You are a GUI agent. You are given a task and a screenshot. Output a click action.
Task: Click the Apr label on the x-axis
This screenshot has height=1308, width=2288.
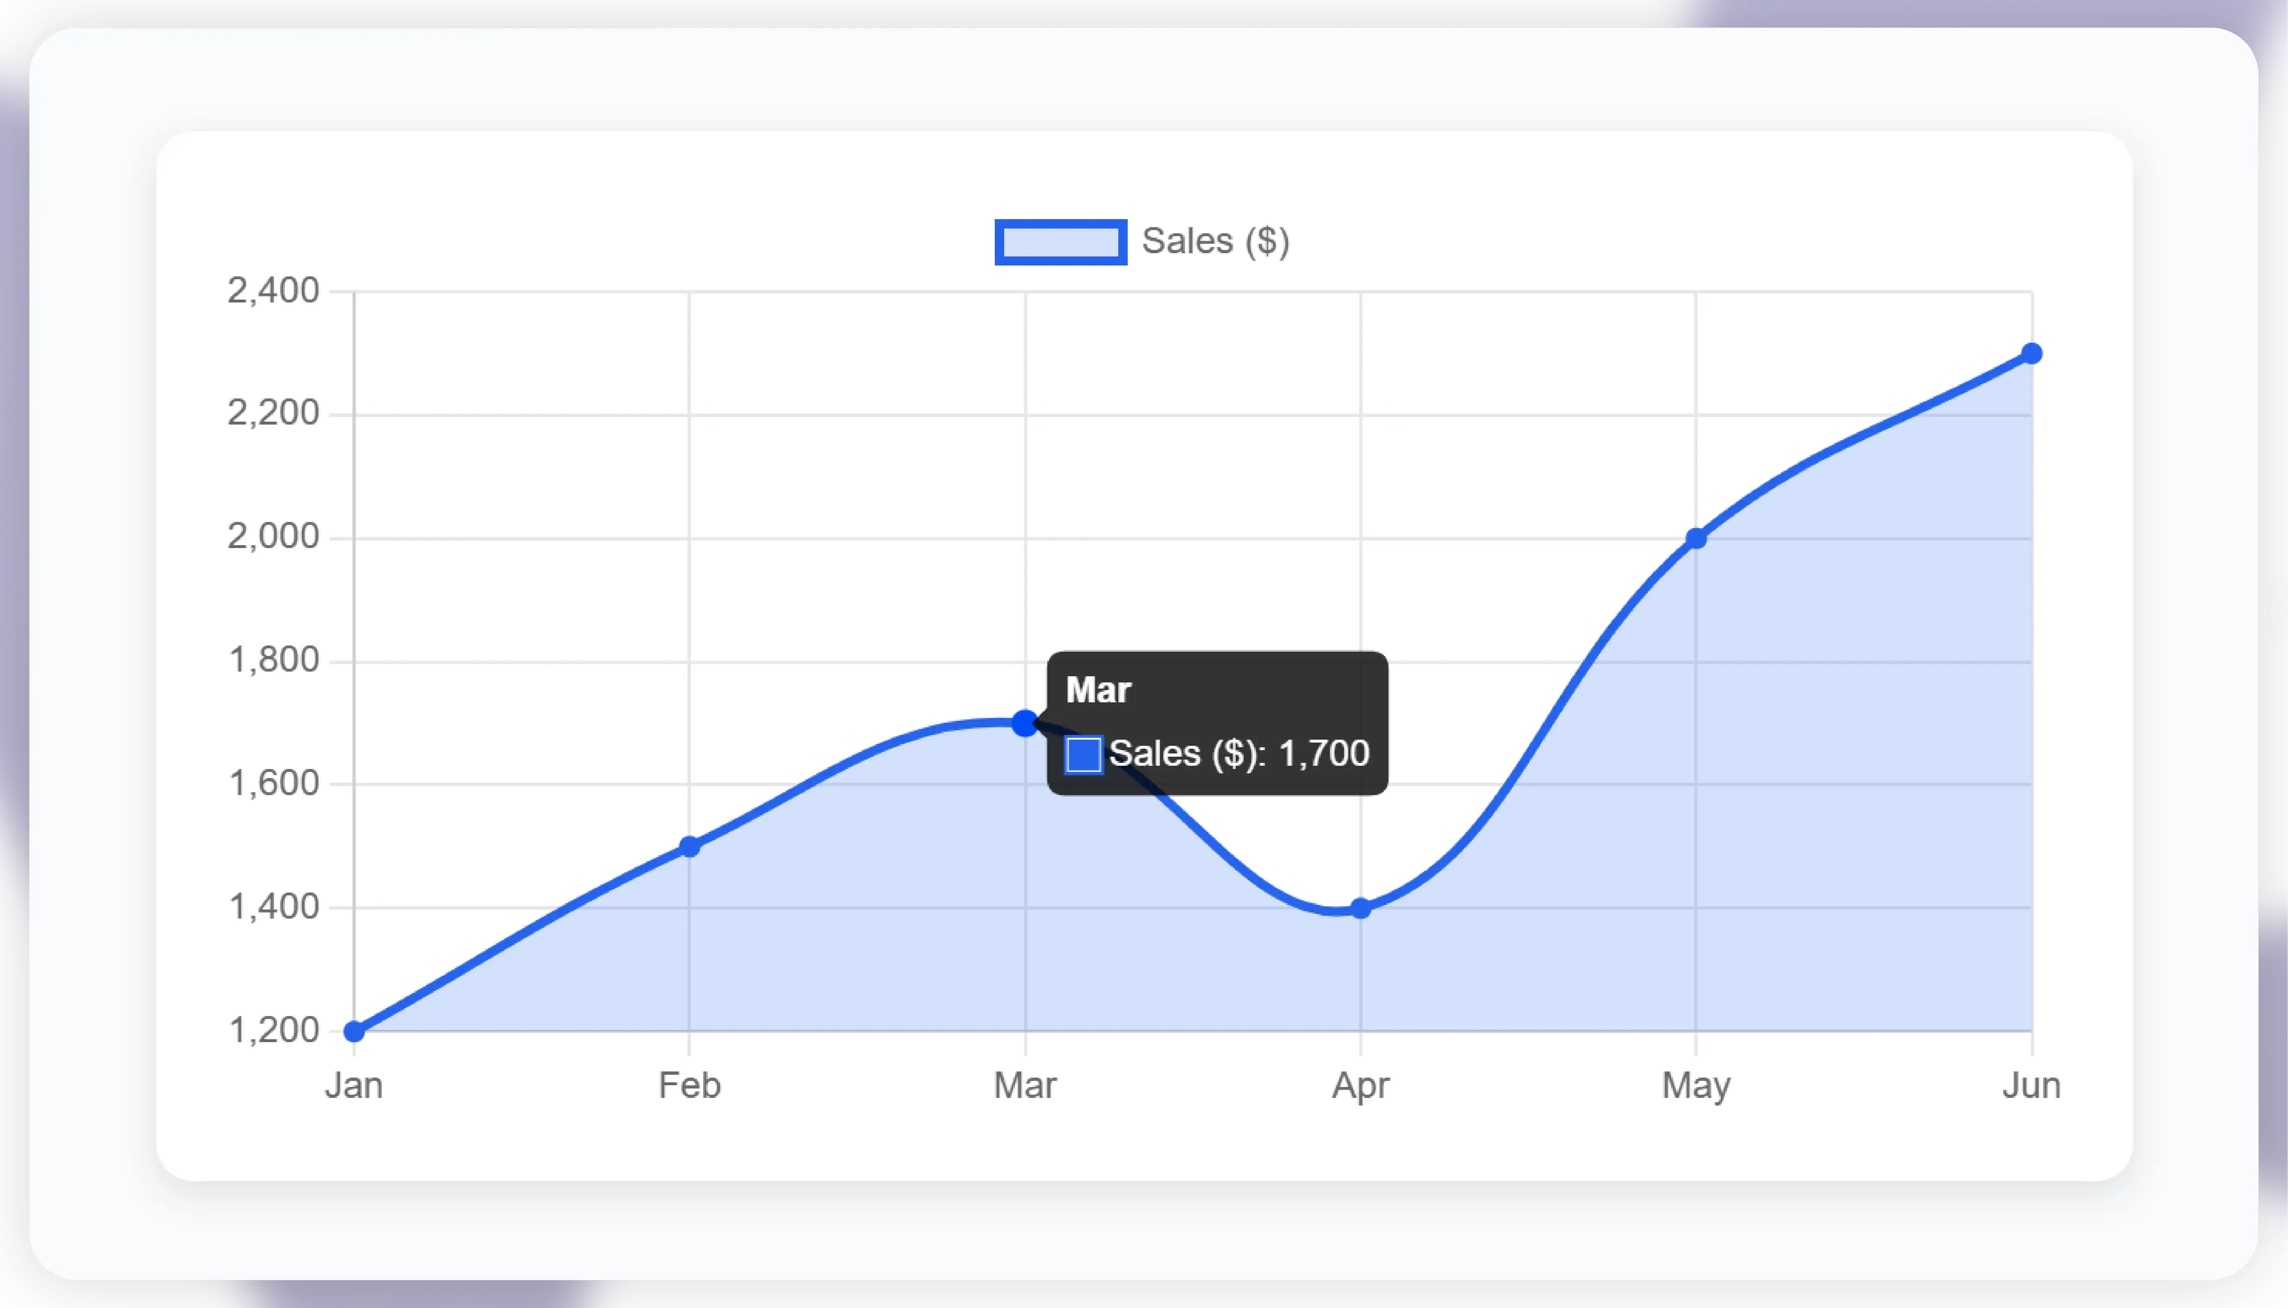[1360, 1085]
